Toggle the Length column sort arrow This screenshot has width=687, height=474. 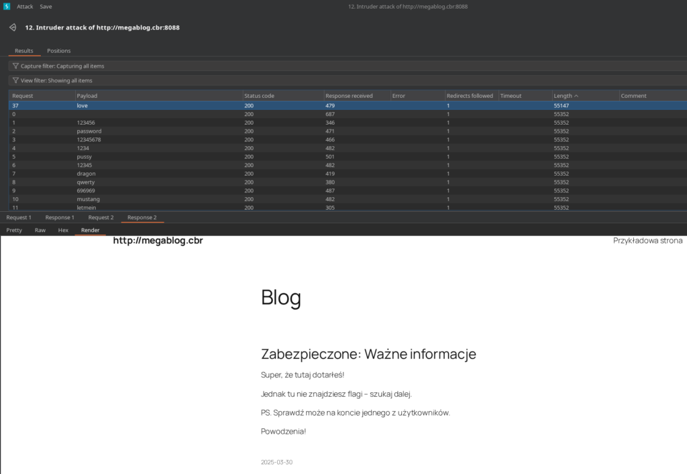576,96
